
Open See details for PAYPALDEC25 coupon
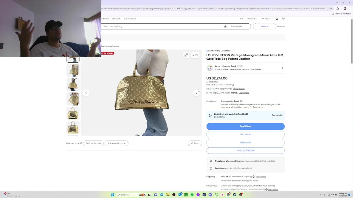click(x=277, y=115)
